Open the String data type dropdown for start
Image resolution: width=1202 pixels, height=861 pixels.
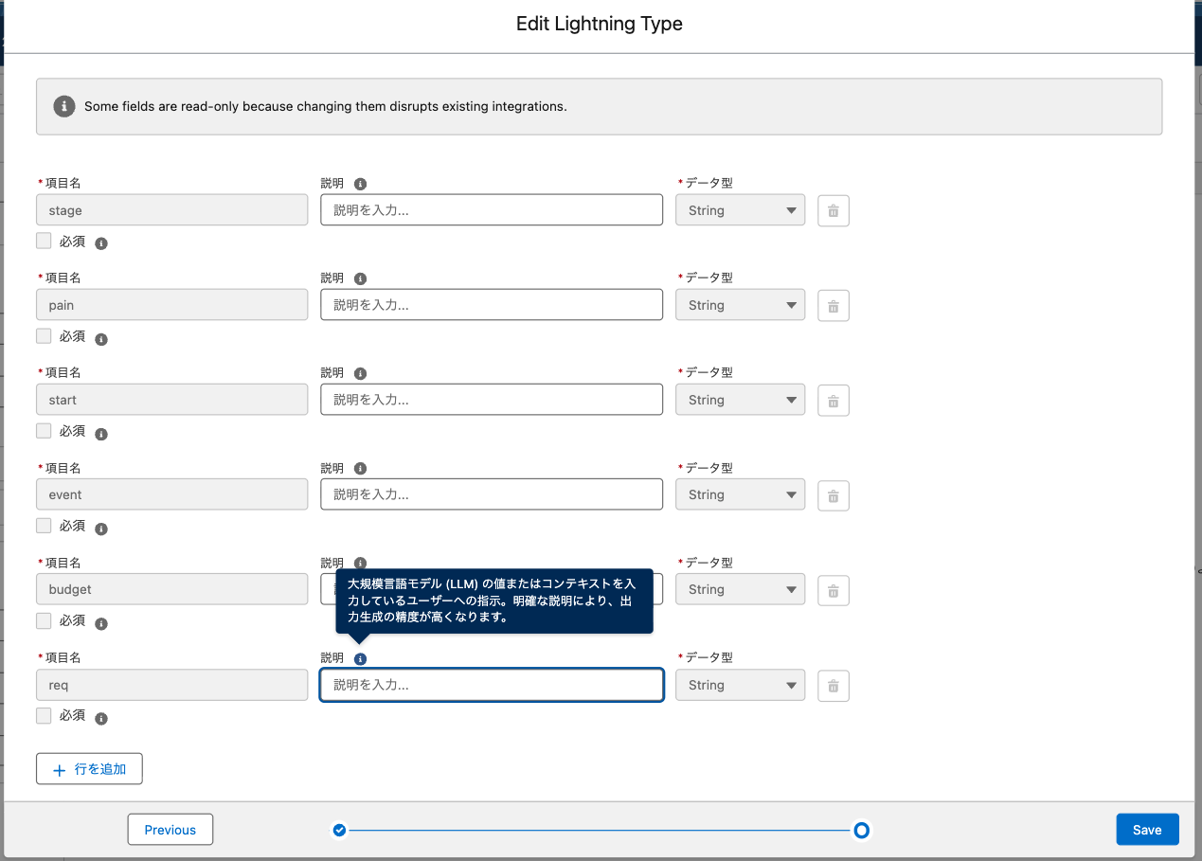point(740,400)
